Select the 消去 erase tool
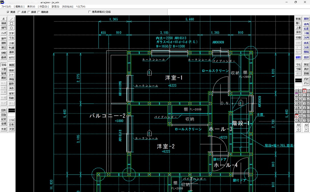This screenshot has width=310, height=192. click(11, 88)
